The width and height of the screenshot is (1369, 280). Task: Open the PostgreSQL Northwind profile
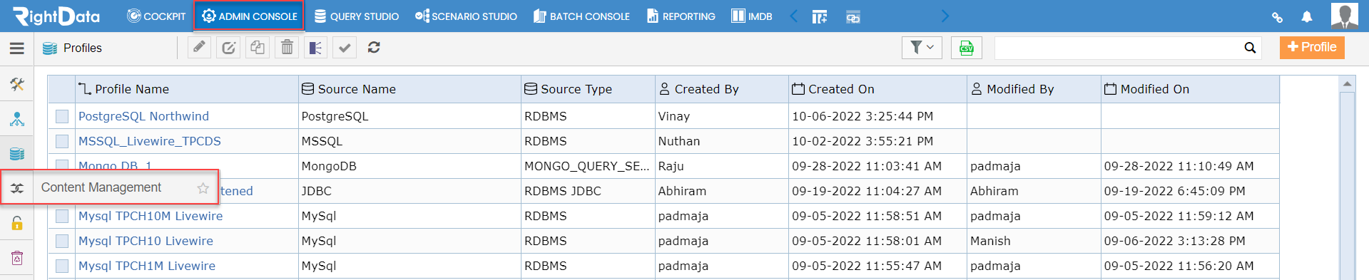[x=143, y=116]
